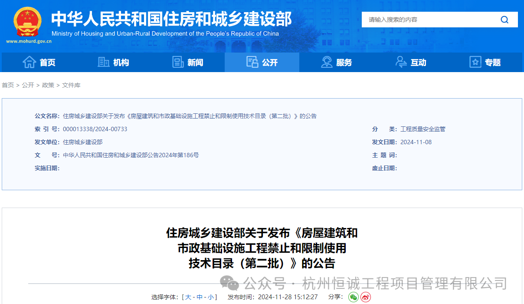Click the home house icon in navigation

point(29,62)
